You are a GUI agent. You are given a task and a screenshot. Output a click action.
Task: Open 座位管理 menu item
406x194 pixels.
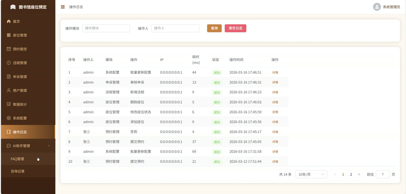point(28,35)
